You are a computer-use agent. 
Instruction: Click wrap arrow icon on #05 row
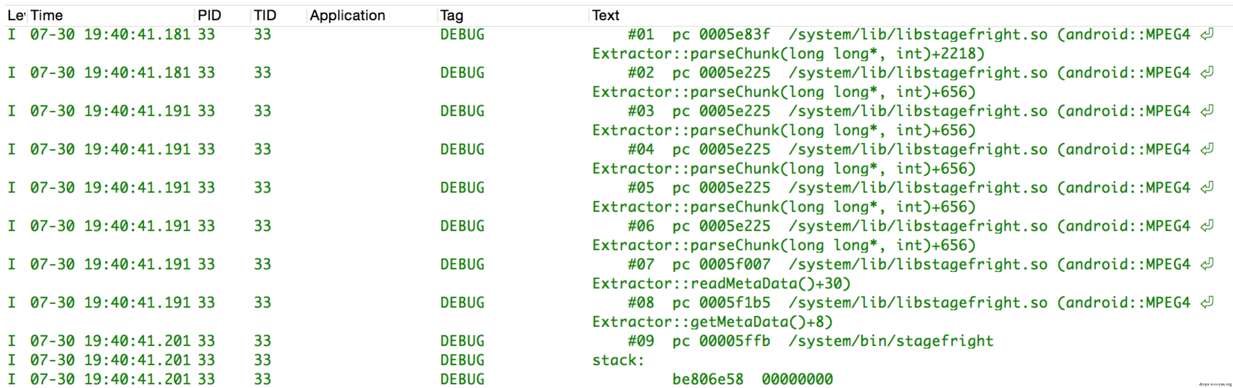1207,188
